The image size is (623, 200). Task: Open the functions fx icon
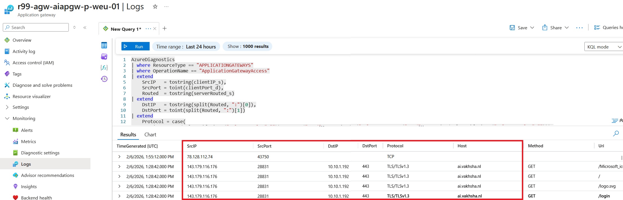tap(104, 68)
